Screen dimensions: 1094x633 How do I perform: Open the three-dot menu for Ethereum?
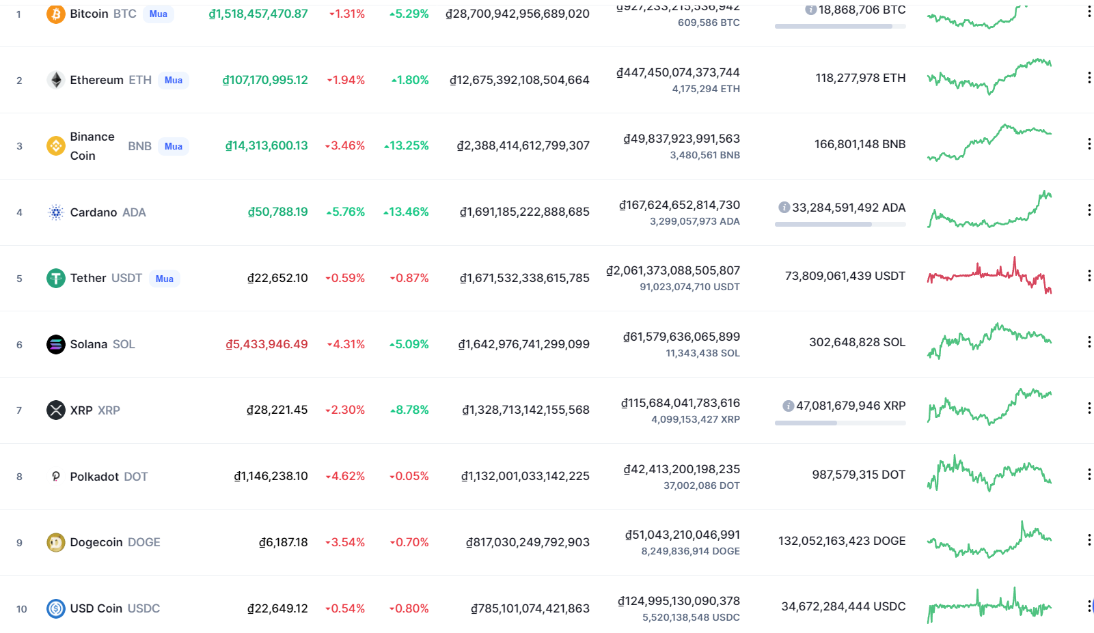coord(1089,78)
